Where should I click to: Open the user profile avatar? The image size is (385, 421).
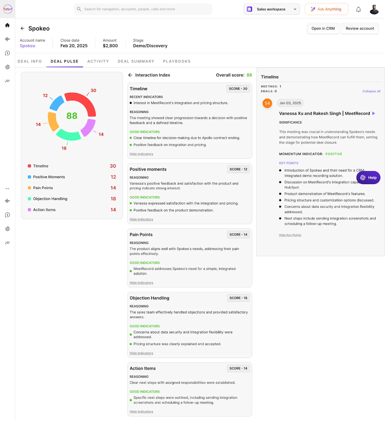coord(374,9)
